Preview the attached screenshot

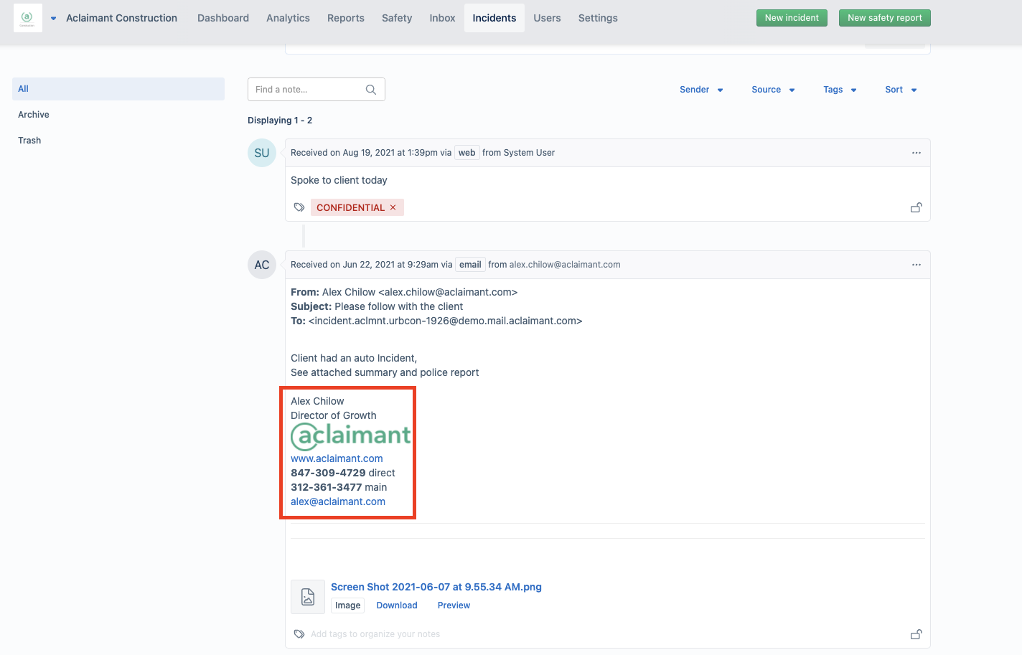[454, 605]
